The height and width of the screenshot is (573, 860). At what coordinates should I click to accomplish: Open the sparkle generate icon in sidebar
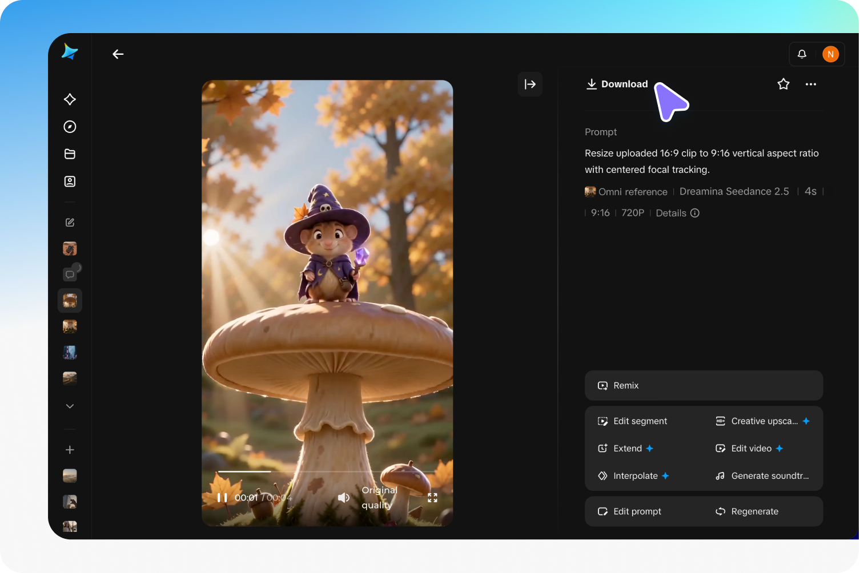pos(70,99)
